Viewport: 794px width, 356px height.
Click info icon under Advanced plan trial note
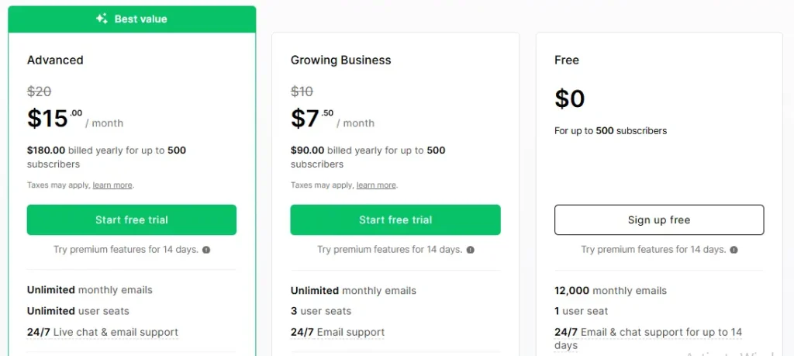click(x=206, y=250)
